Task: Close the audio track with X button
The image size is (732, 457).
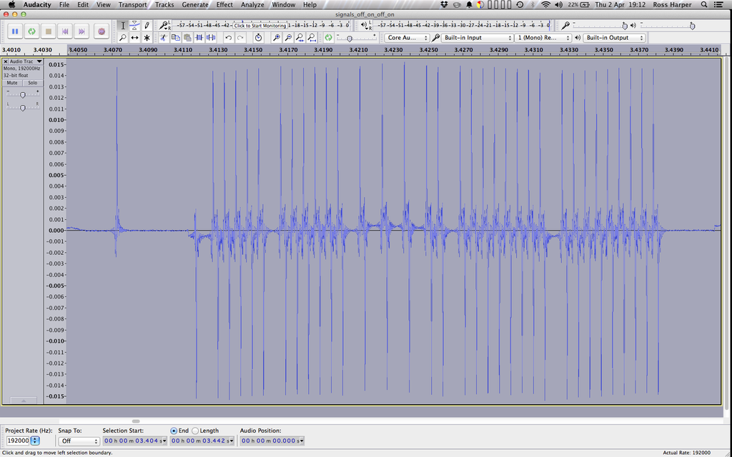Action: [x=6, y=61]
